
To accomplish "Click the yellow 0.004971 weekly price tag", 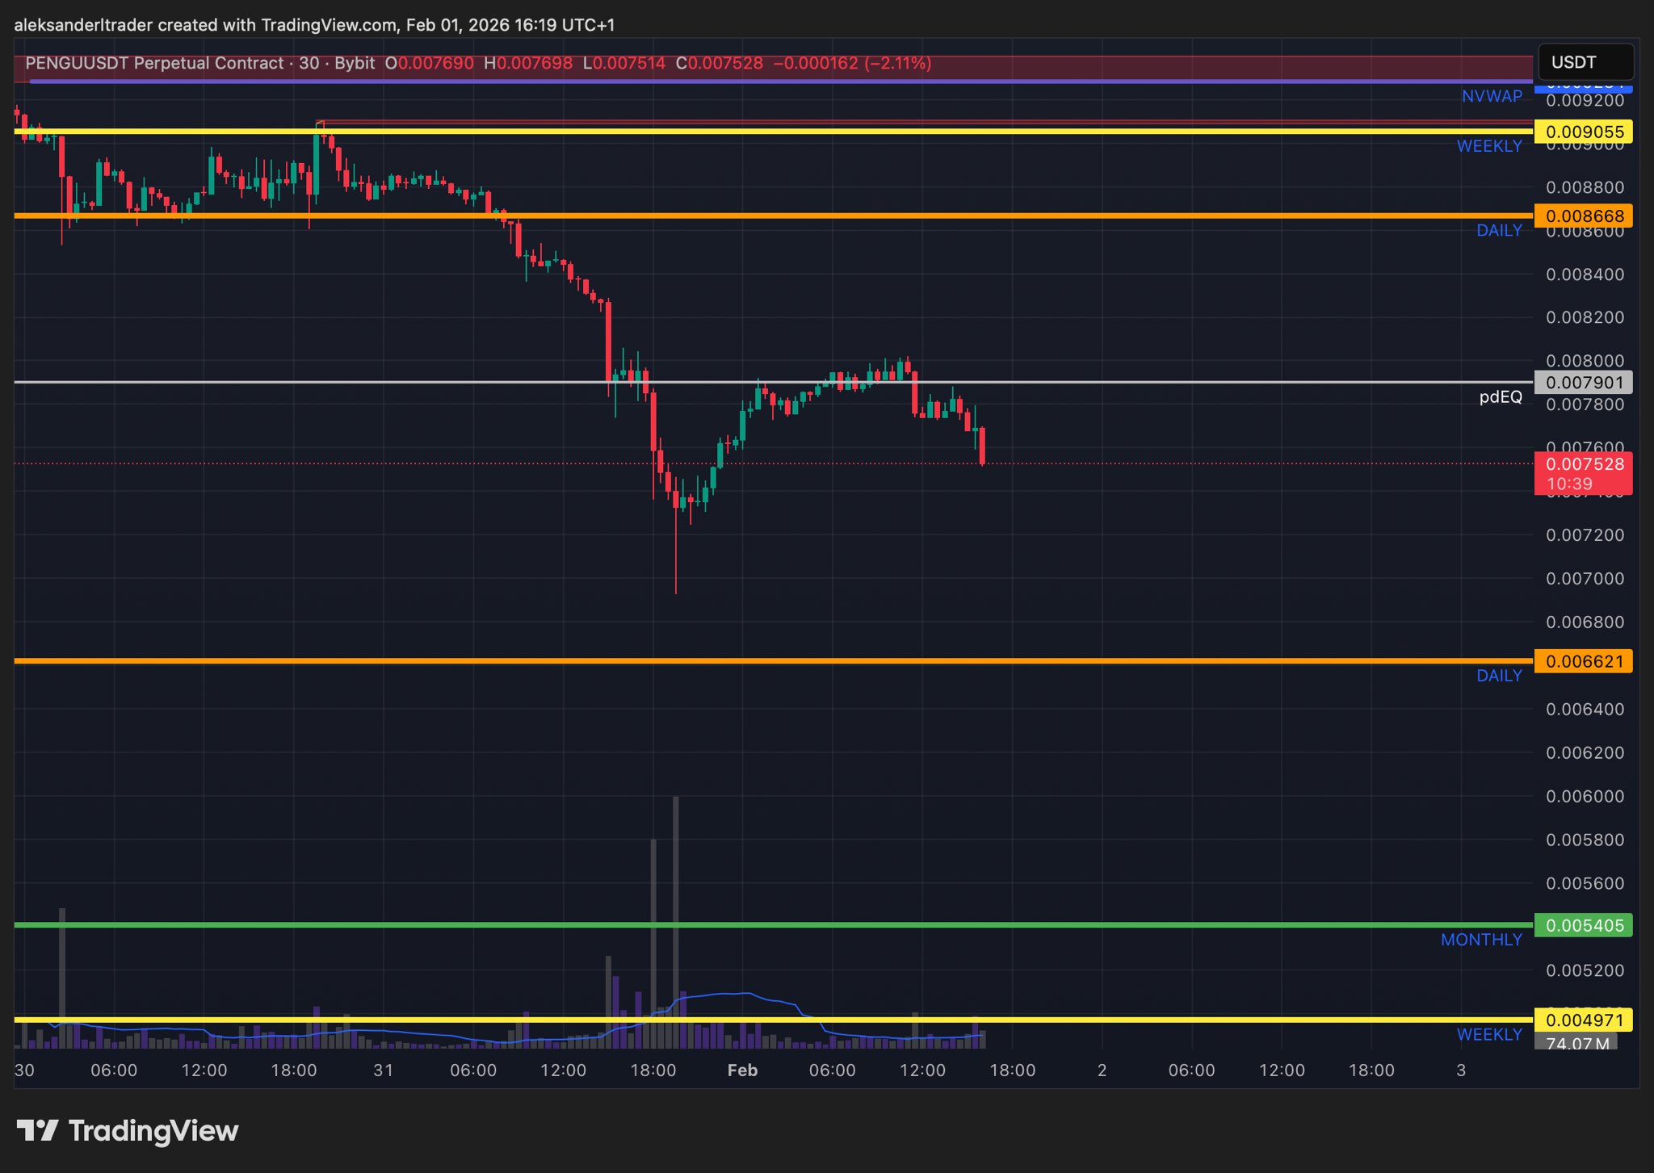I will [x=1583, y=1020].
